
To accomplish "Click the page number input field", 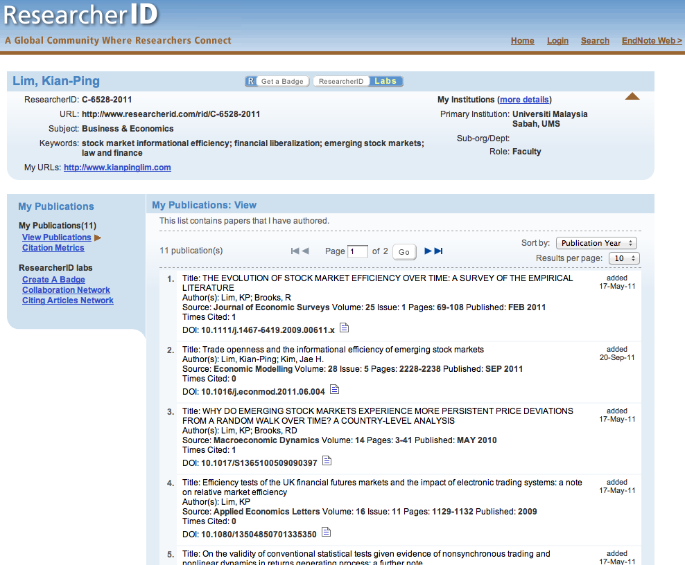I will pos(358,251).
